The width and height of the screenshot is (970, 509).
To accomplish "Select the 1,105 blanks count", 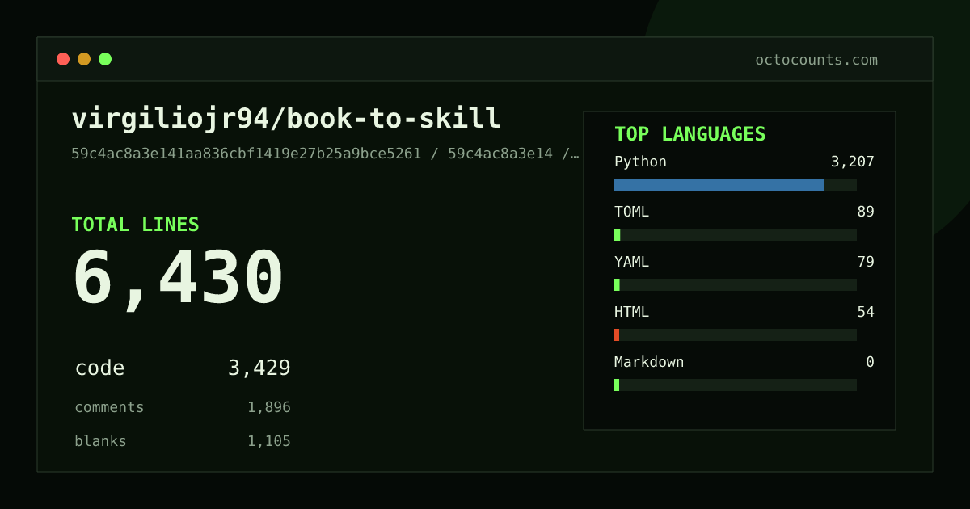I will [269, 441].
